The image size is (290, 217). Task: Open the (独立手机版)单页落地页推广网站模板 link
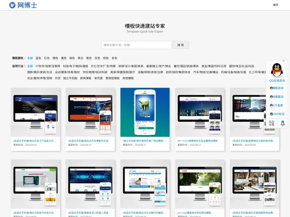tap(145, 141)
